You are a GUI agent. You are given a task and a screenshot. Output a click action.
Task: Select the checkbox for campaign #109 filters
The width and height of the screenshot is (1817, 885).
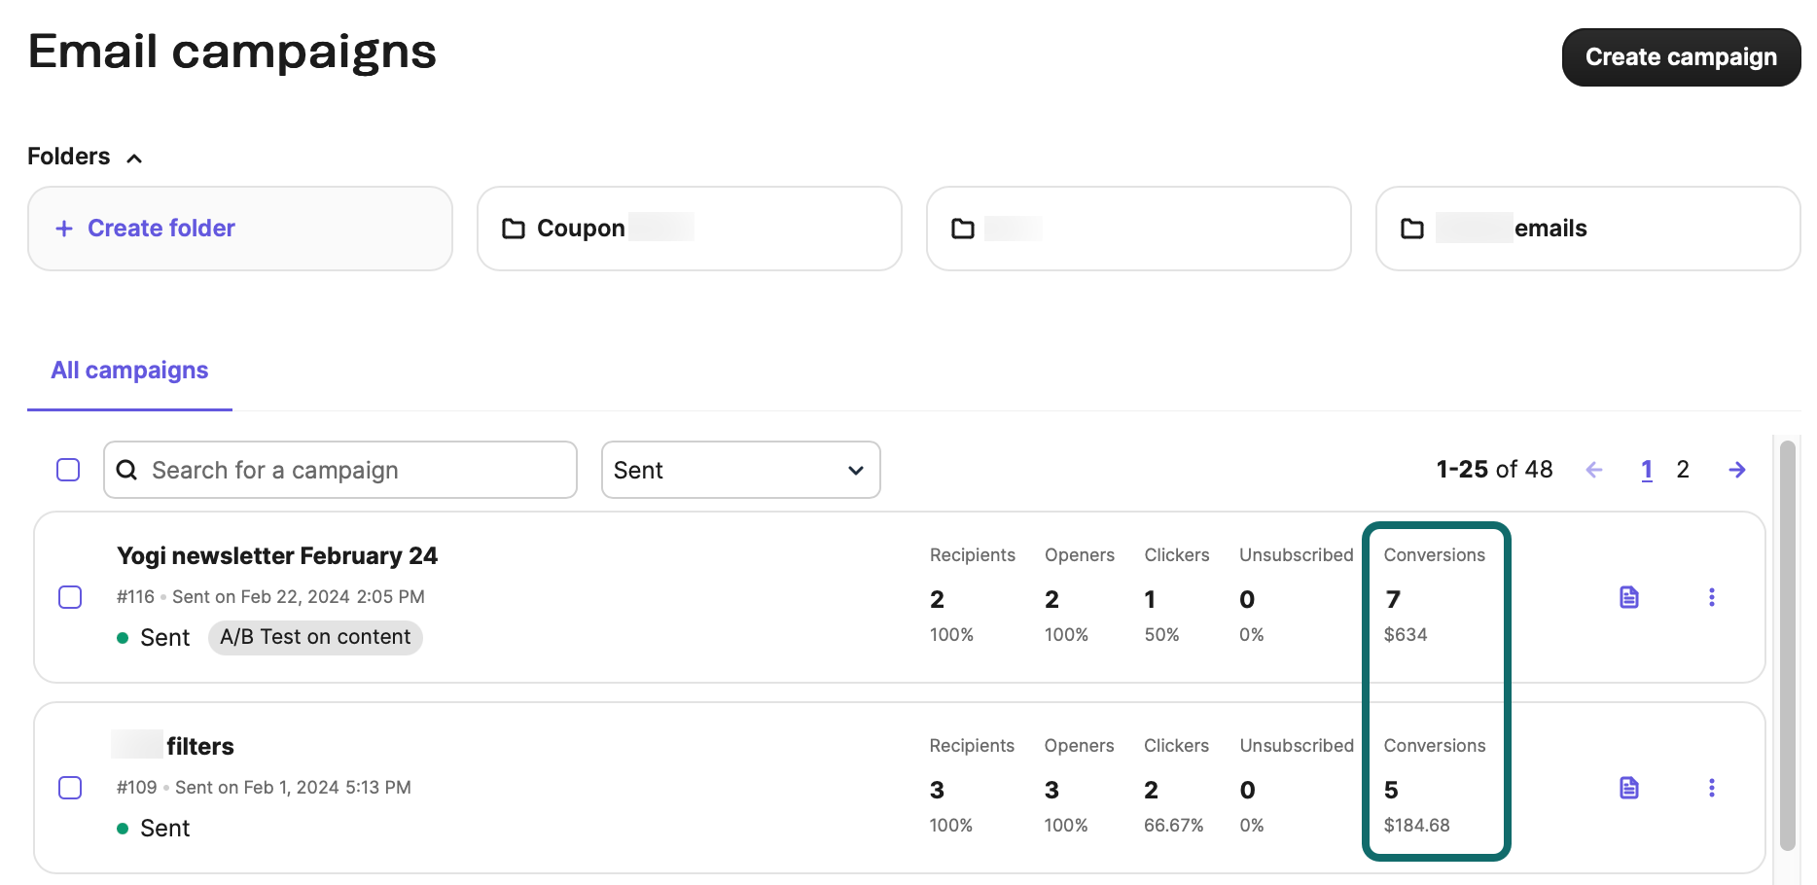pyautogui.click(x=70, y=787)
